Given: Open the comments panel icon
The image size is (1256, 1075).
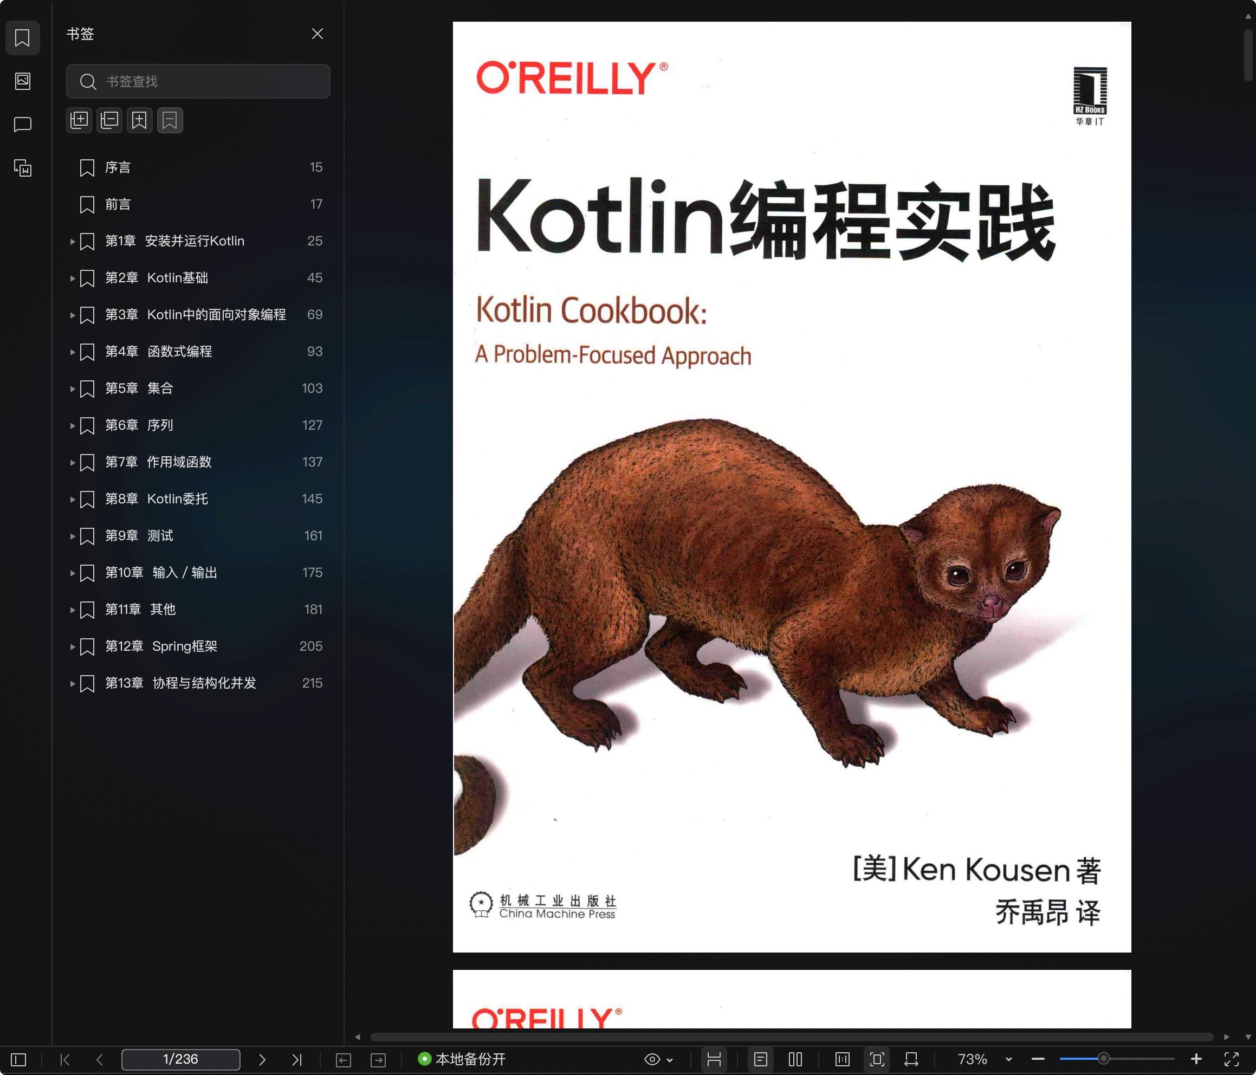Looking at the screenshot, I should point(22,124).
